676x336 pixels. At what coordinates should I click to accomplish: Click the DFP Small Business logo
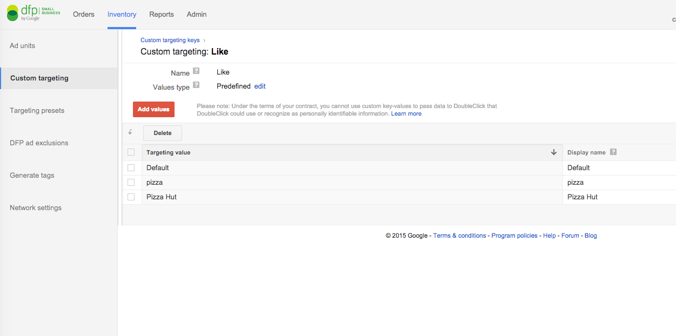pyautogui.click(x=34, y=14)
